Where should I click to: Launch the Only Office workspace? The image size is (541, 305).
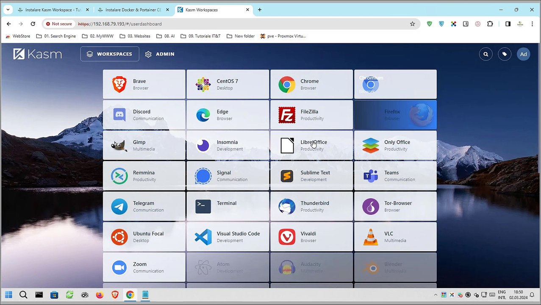click(x=395, y=145)
